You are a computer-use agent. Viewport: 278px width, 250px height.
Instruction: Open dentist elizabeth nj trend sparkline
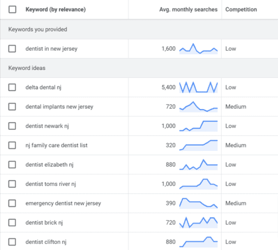point(198,164)
